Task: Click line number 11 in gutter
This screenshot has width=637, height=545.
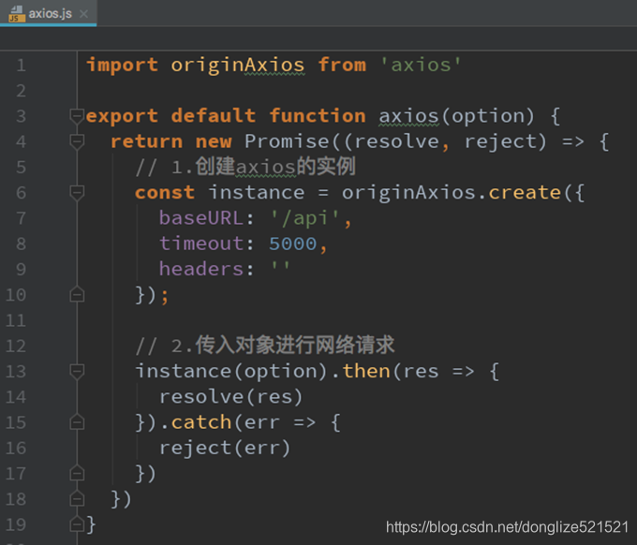Action: (x=16, y=321)
